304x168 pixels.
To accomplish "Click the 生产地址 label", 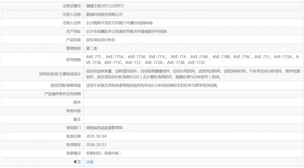I will (73, 31).
